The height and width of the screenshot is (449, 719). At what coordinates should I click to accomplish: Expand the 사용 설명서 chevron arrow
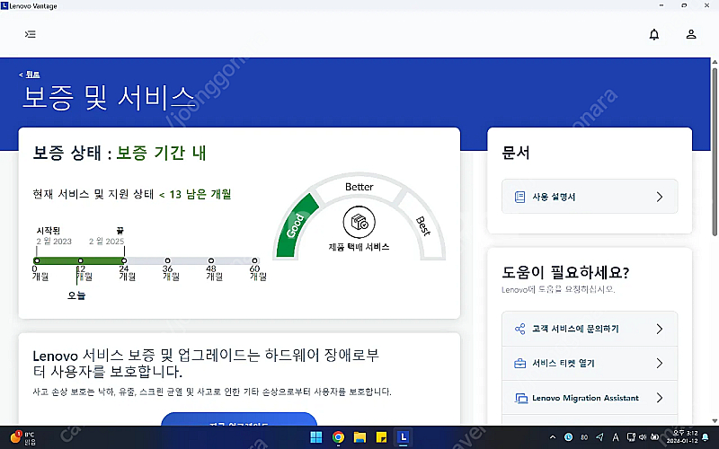pos(659,197)
